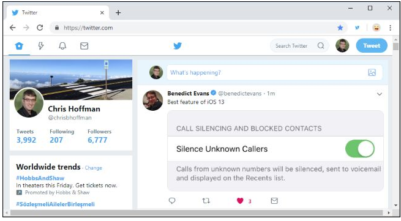The image size is (401, 221).
Task: Select the Twitter browser tab
Action: [58, 12]
